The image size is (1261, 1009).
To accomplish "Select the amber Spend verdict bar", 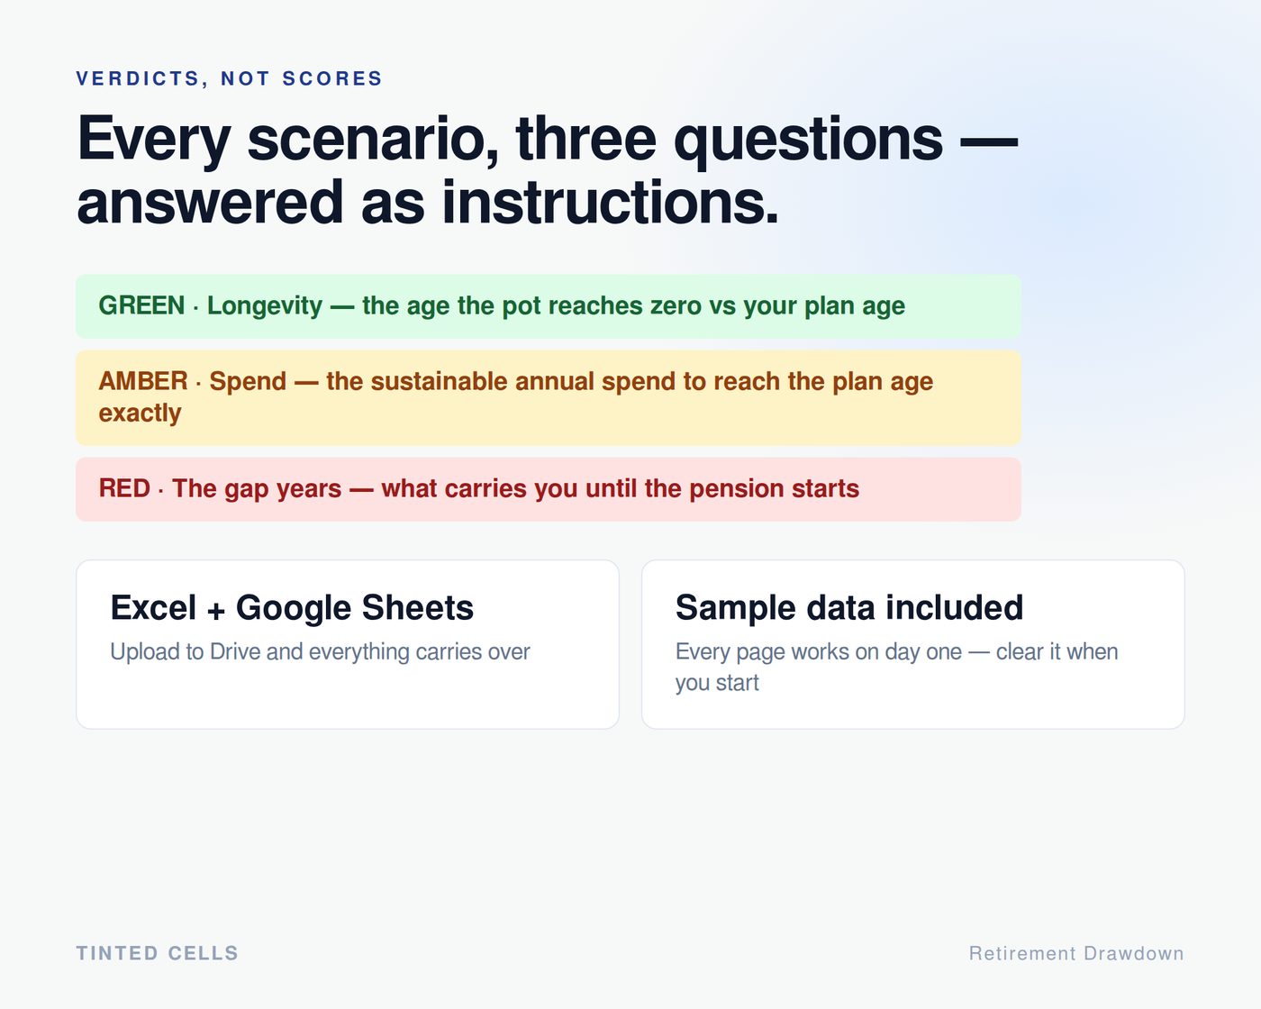I will 549,397.
